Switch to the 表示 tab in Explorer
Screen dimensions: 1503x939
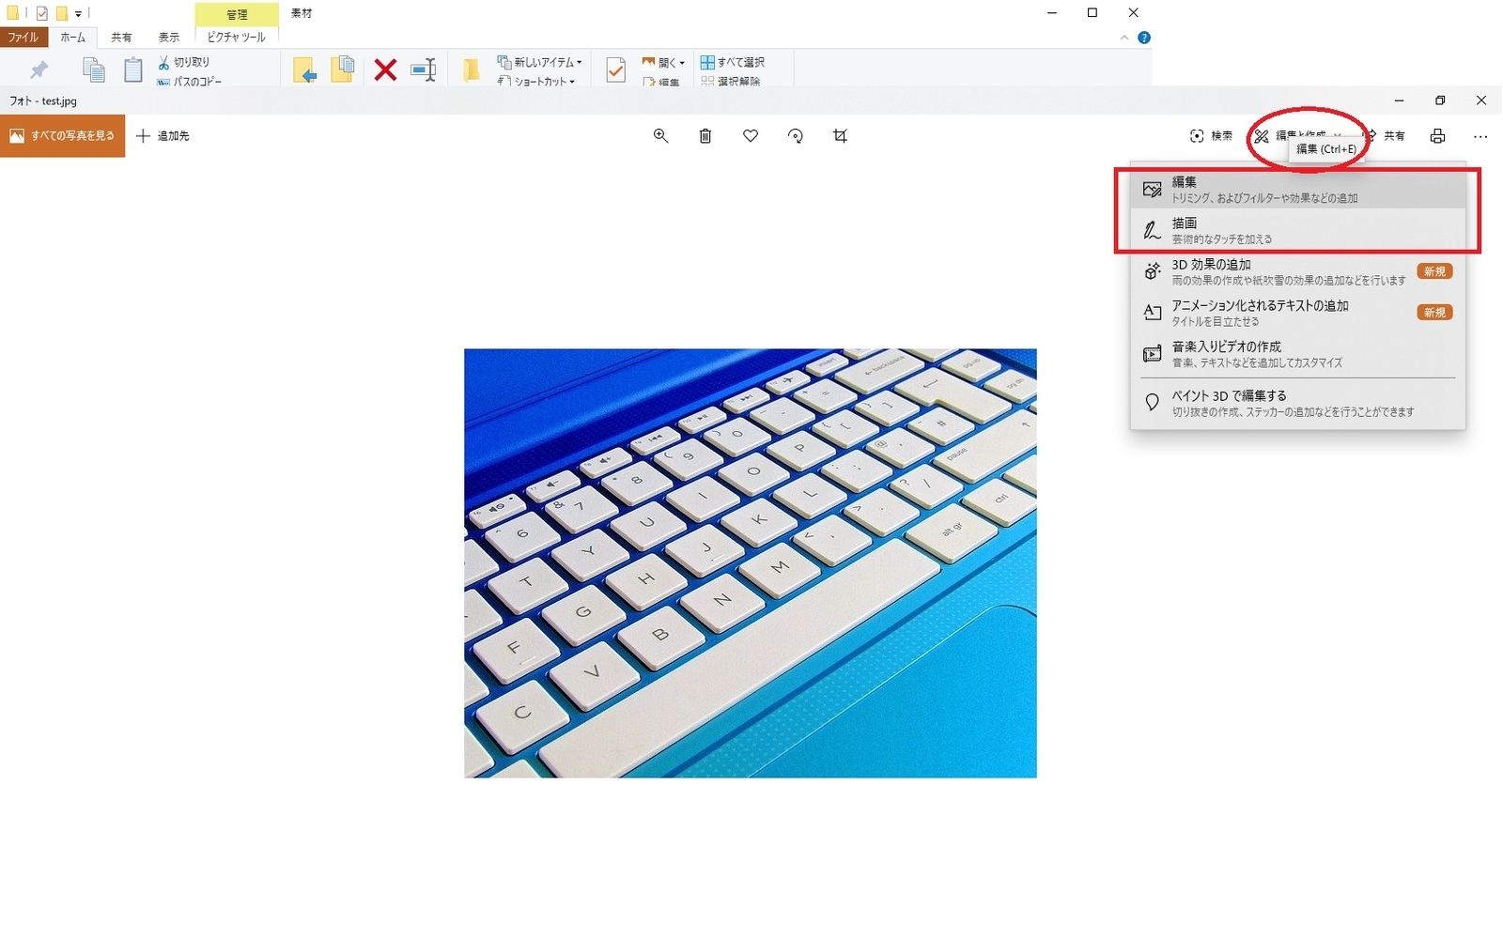[x=169, y=38]
